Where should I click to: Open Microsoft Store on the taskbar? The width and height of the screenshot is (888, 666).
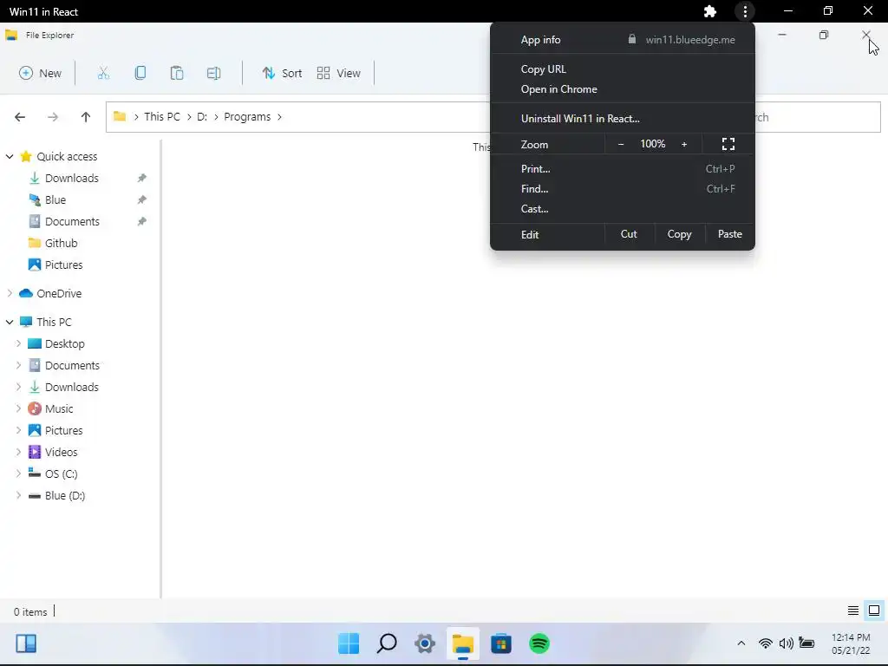(x=501, y=643)
